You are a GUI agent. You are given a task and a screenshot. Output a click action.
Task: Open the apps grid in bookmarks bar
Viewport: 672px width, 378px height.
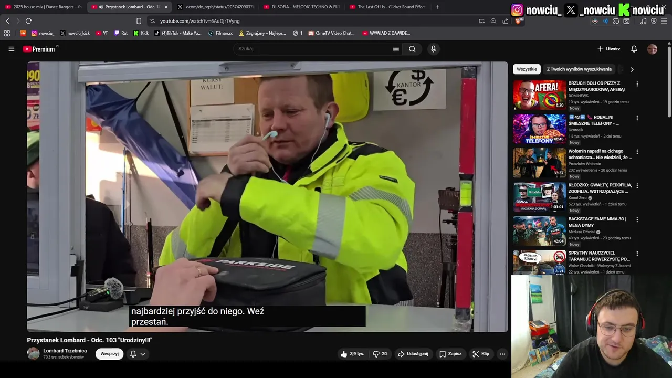(7, 33)
